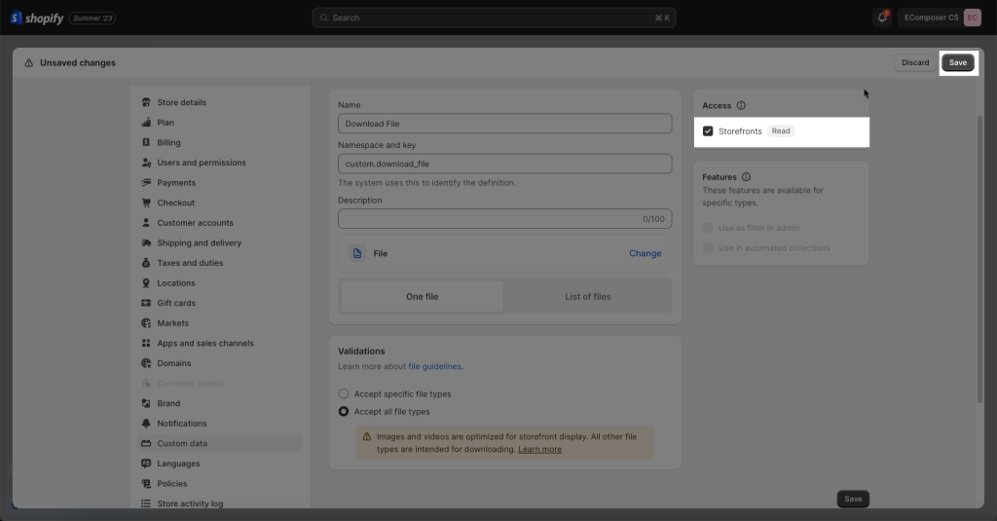Click the Languages sidebar icon
The width and height of the screenshot is (997, 521).
146,464
